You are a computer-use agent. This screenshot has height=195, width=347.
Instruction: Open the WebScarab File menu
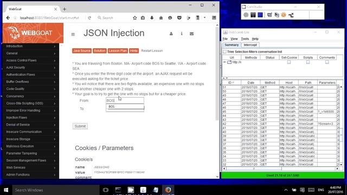click(x=225, y=38)
